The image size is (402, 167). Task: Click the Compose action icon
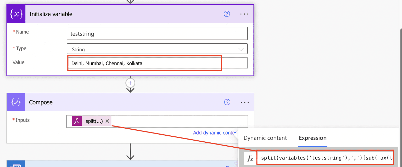[16, 102]
